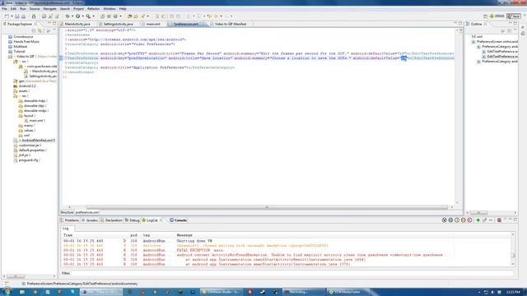527x296 pixels.
Task: Expand first PreferenceCategory node in Outline
Action: coord(478,47)
